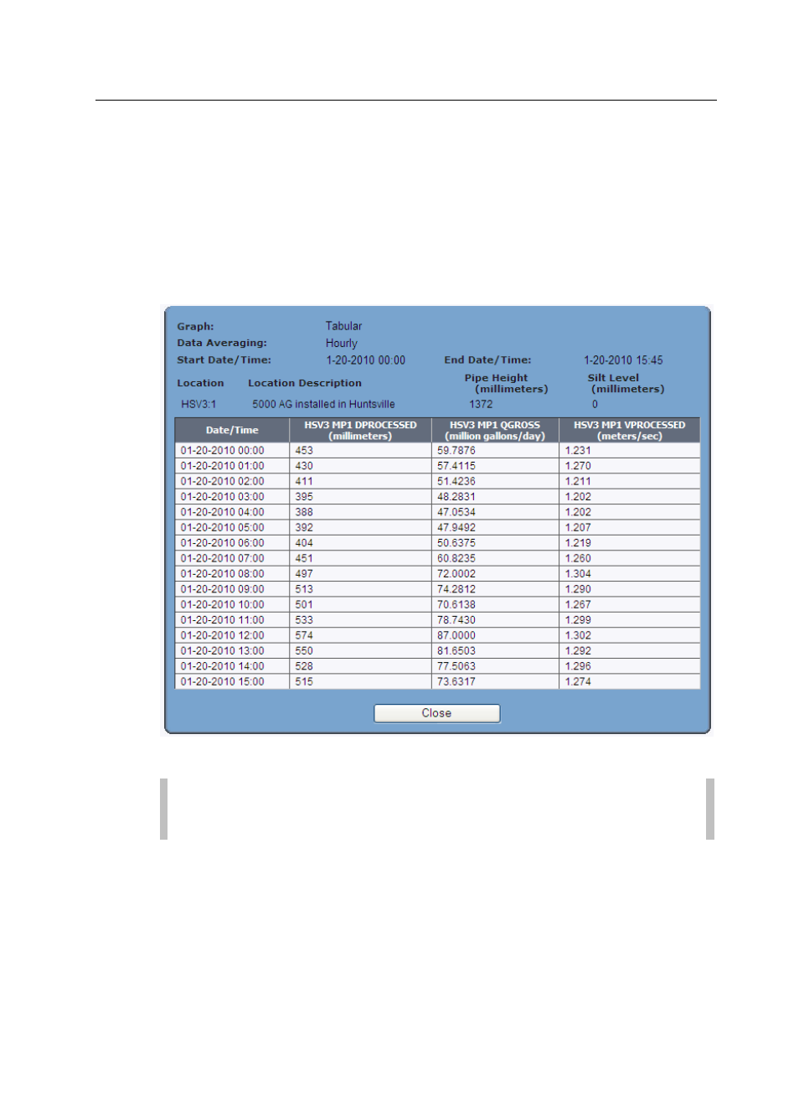Select depth value 453
Viewport: 799px width, 1107px height.
(304, 451)
